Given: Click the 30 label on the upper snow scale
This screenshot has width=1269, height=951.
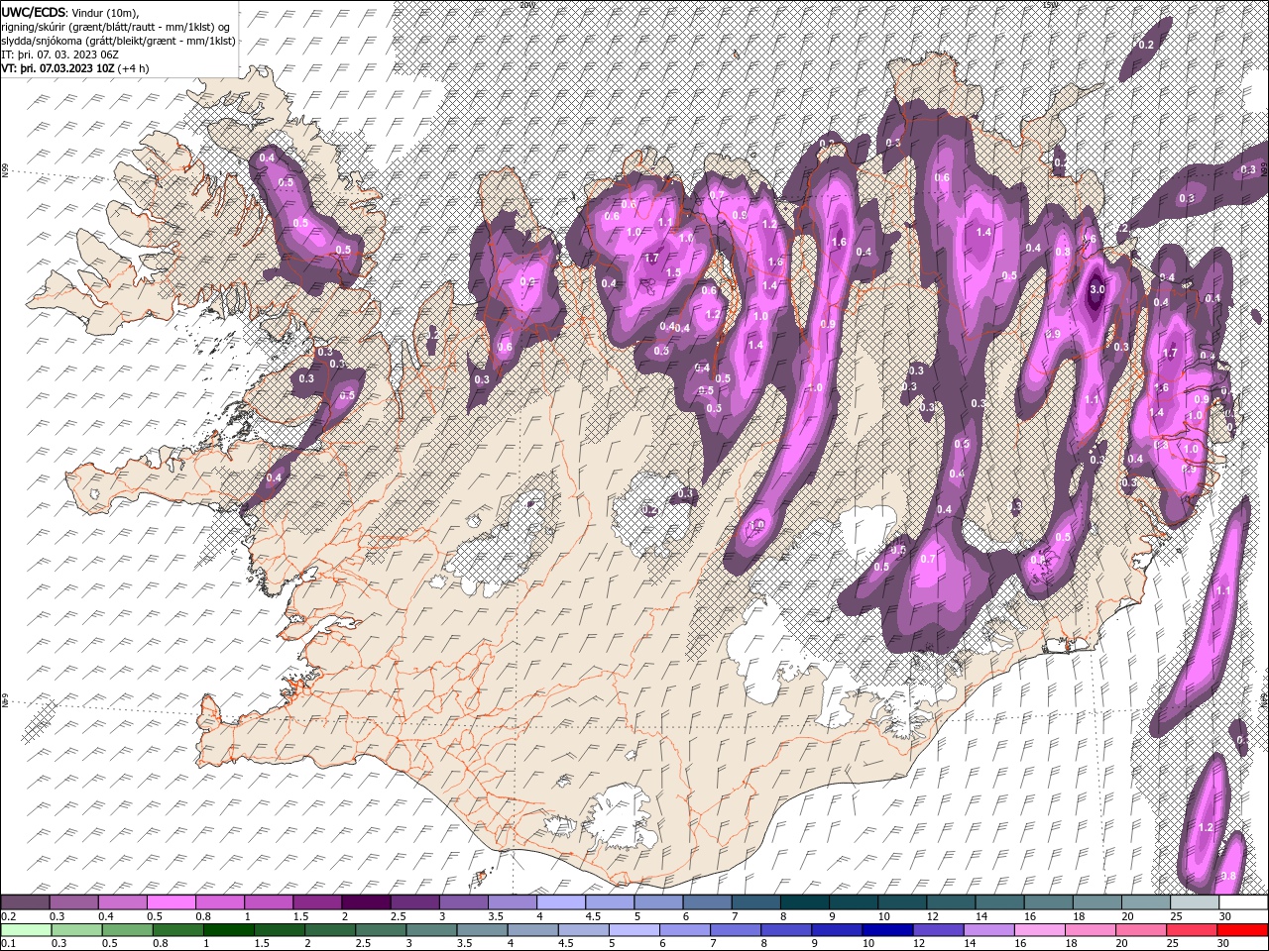Looking at the screenshot, I should coord(1225,916).
